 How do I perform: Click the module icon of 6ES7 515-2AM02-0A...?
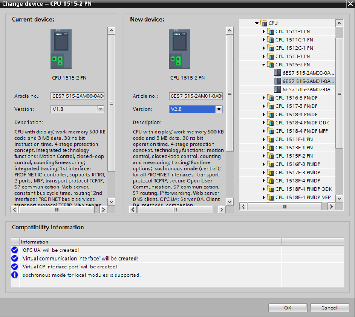click(277, 89)
